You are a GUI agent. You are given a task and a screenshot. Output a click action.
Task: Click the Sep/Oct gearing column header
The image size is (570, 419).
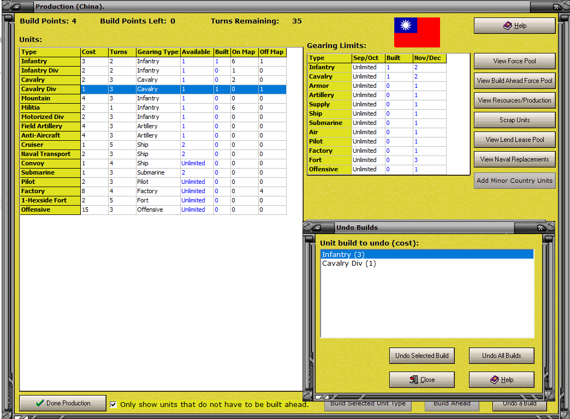(x=368, y=58)
